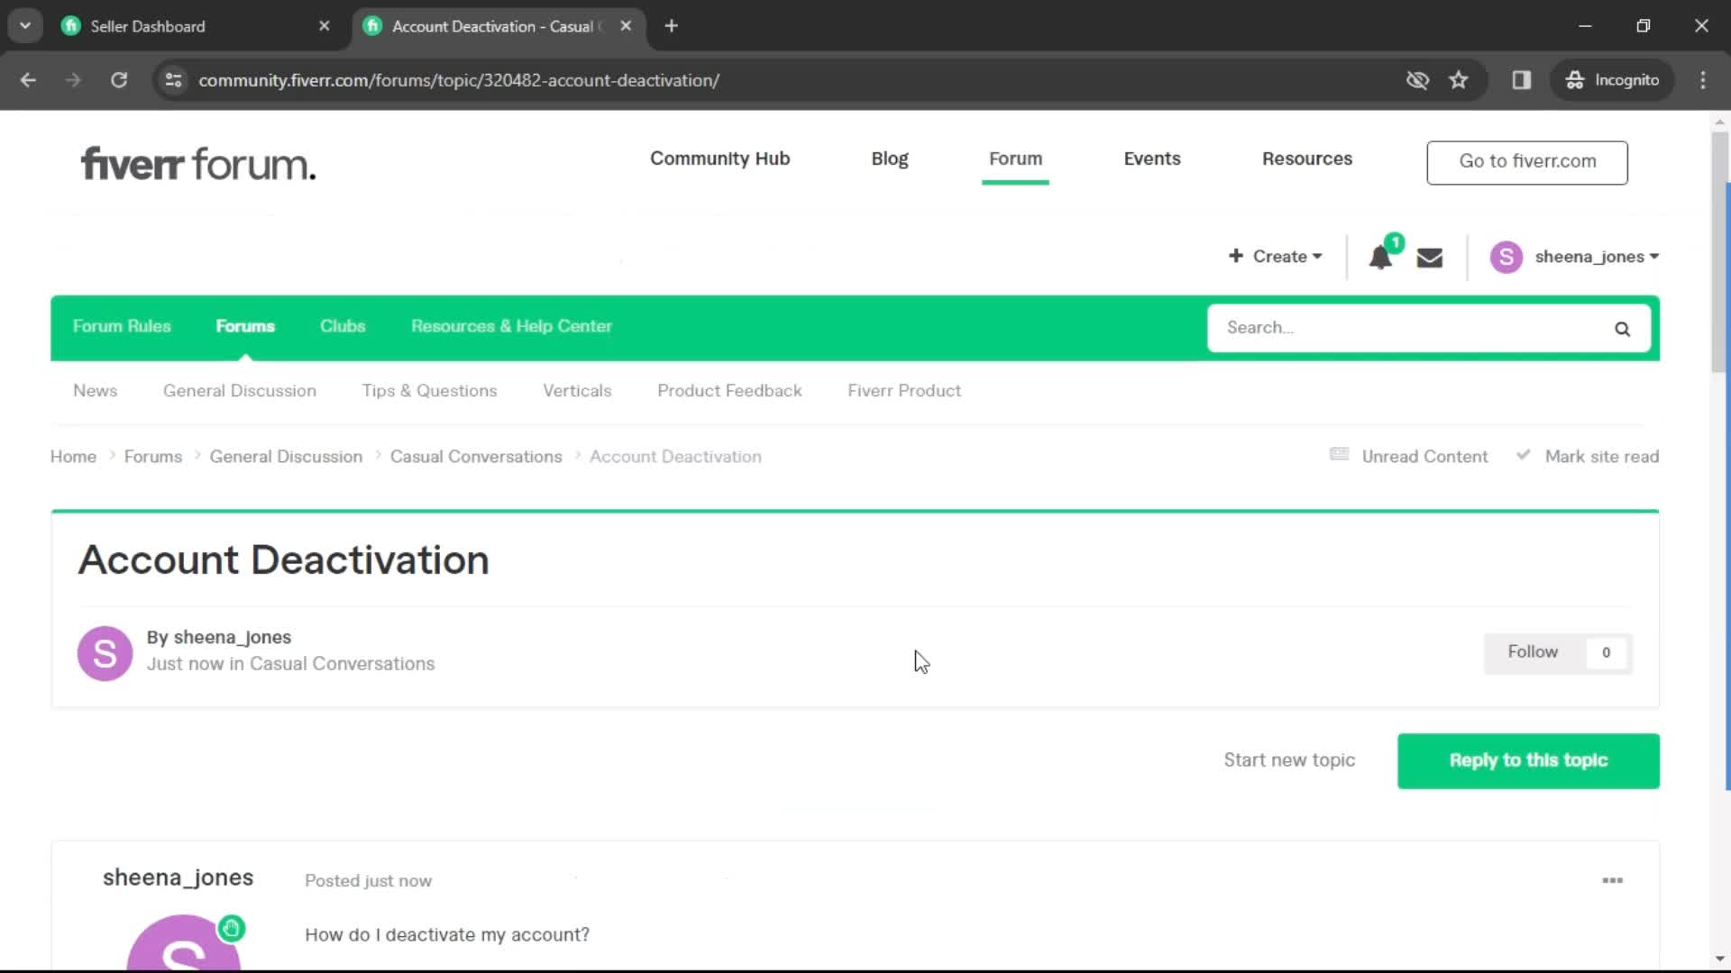The image size is (1731, 973).
Task: Click the scrollbar down arrow
Action: (1720, 959)
